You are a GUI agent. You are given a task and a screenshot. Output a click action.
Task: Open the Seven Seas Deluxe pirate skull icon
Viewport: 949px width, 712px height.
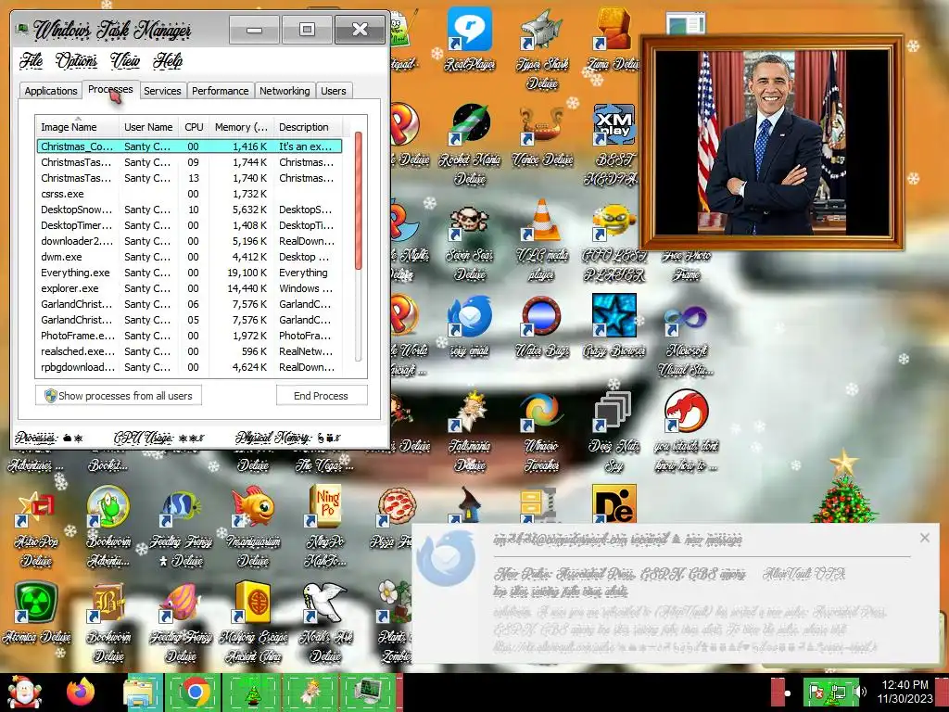point(470,242)
